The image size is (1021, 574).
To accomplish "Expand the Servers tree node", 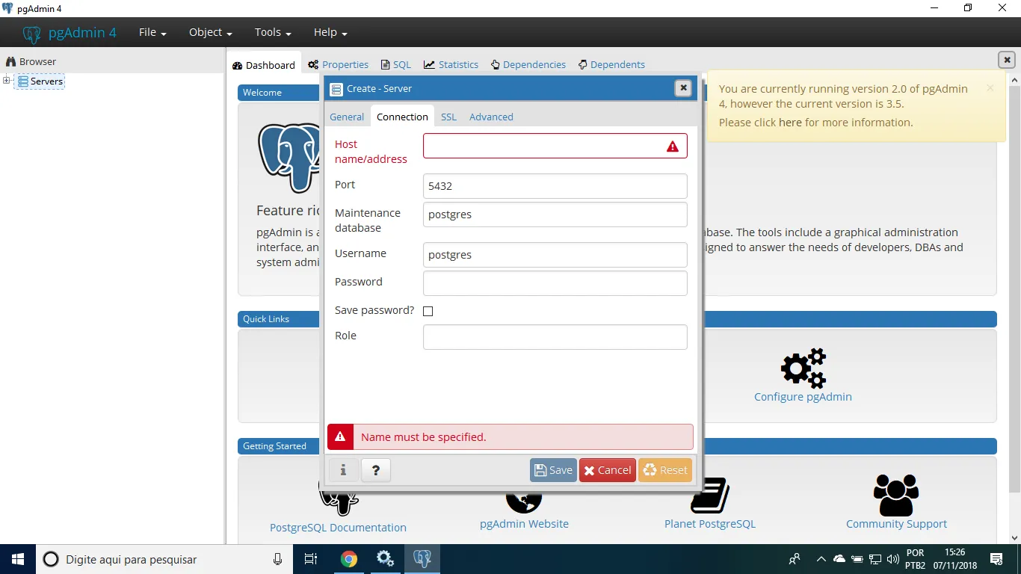I will click(x=7, y=81).
